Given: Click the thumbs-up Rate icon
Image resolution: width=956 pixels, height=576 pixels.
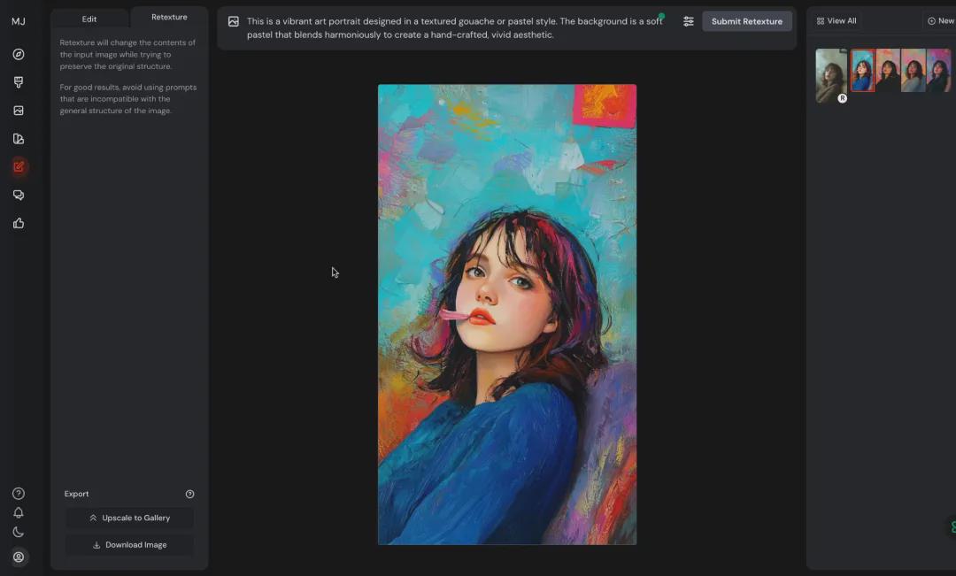Looking at the screenshot, I should [19, 223].
